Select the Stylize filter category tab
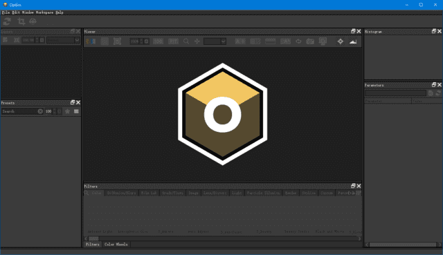Image resolution: width=443 pixels, height=255 pixels. 309,193
